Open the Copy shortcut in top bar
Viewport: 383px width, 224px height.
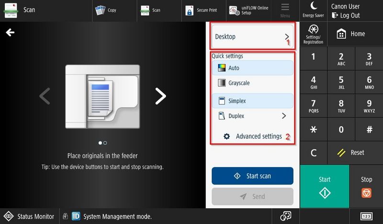point(106,10)
